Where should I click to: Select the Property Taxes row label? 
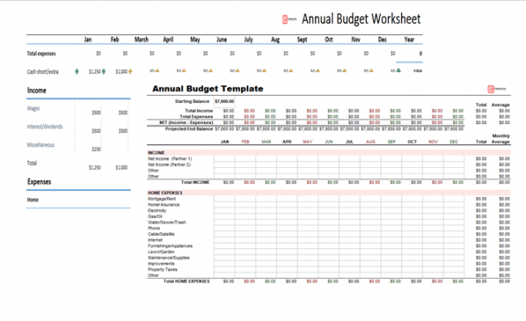(x=162, y=269)
